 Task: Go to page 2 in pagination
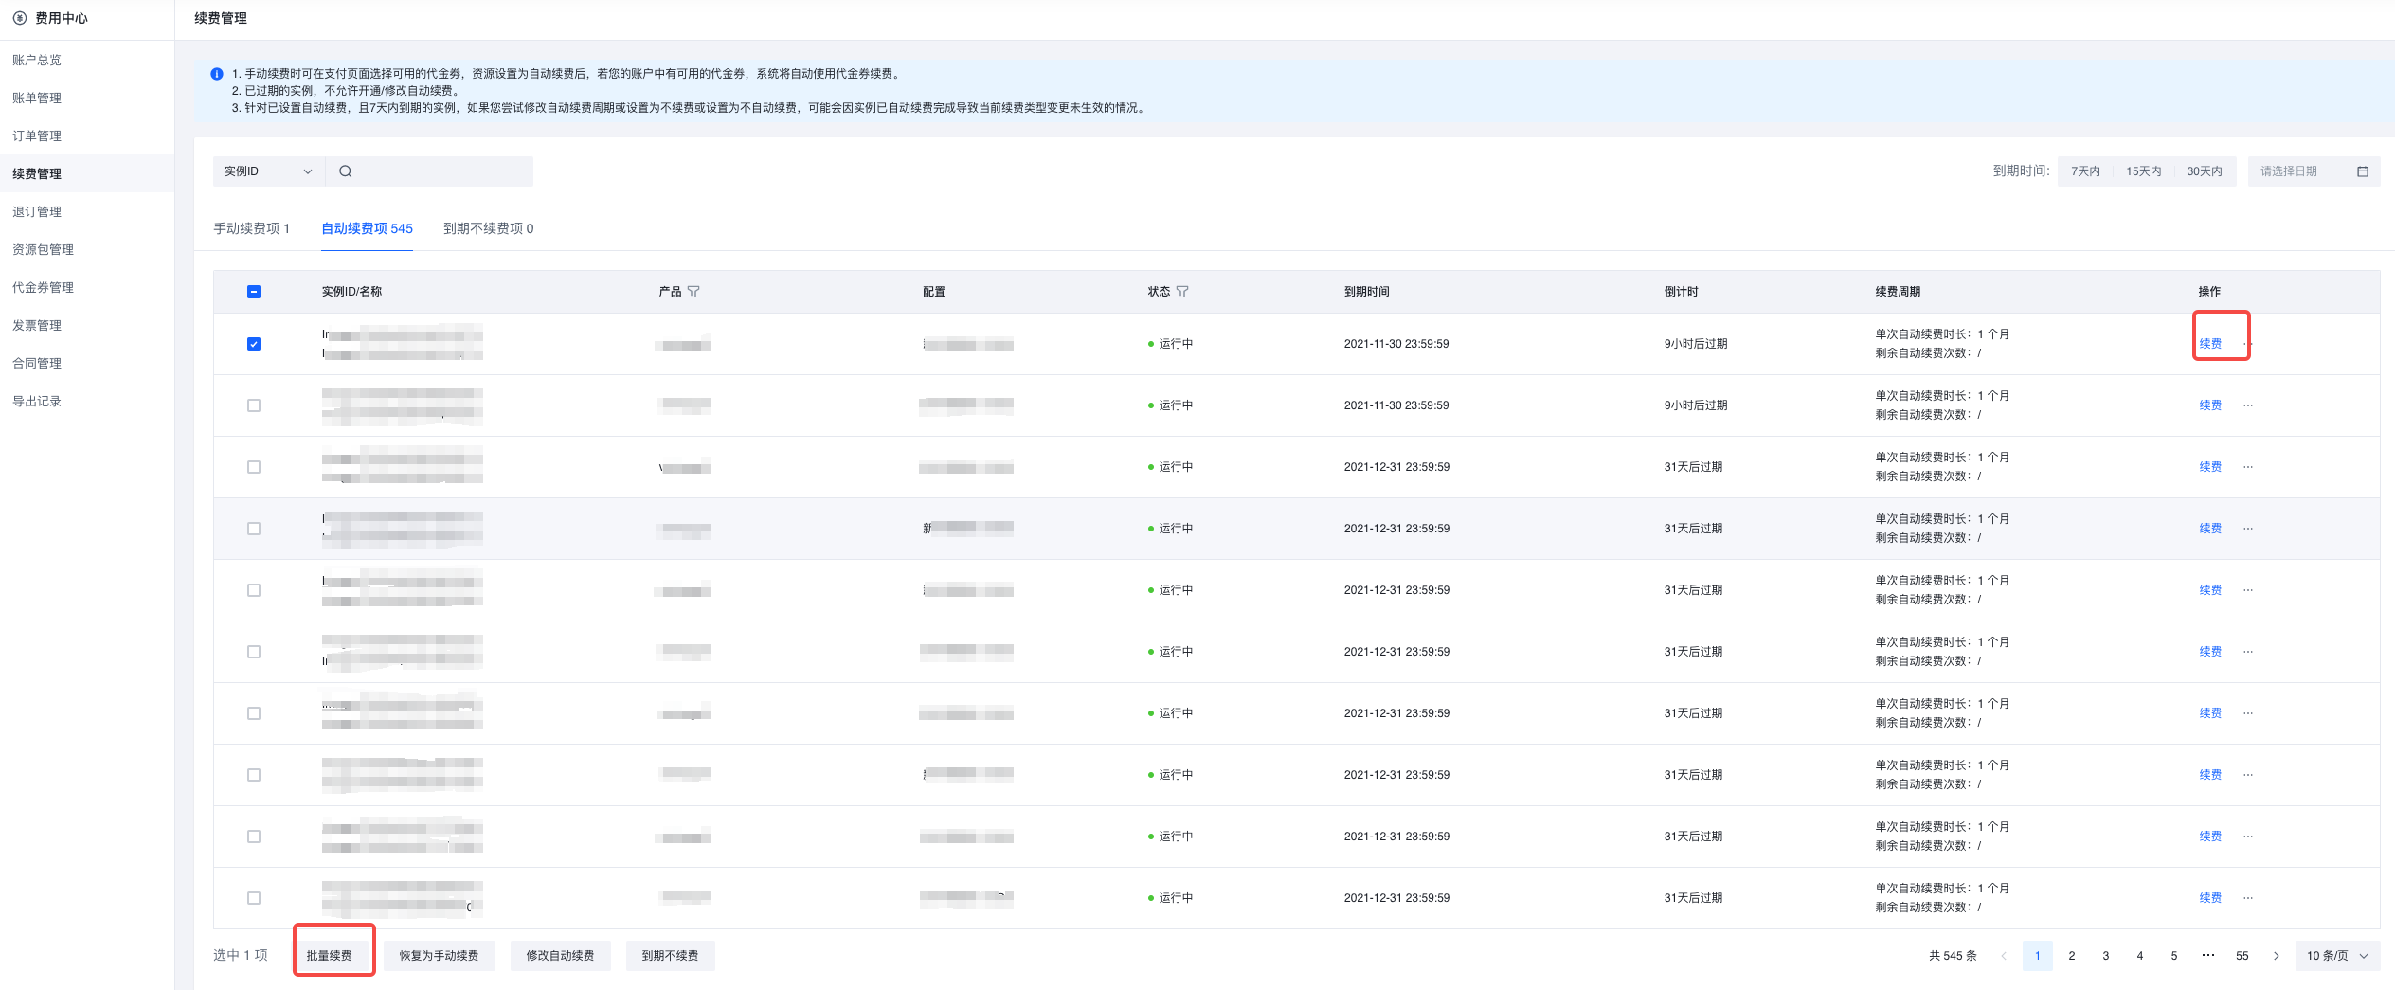(x=2072, y=956)
